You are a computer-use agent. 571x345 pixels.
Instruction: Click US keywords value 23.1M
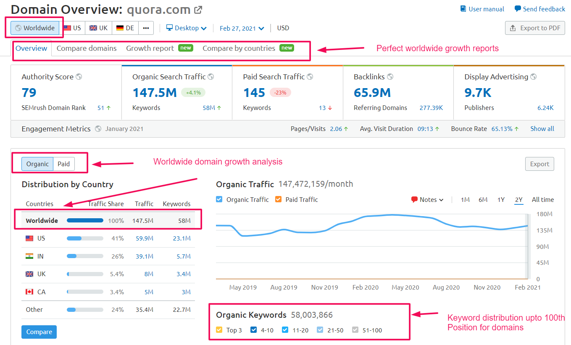[182, 238]
